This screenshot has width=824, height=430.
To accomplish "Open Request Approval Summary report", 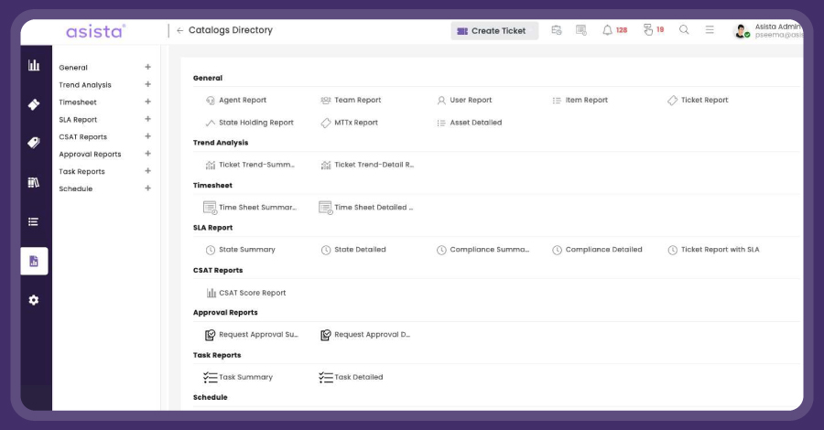I will tap(251, 335).
